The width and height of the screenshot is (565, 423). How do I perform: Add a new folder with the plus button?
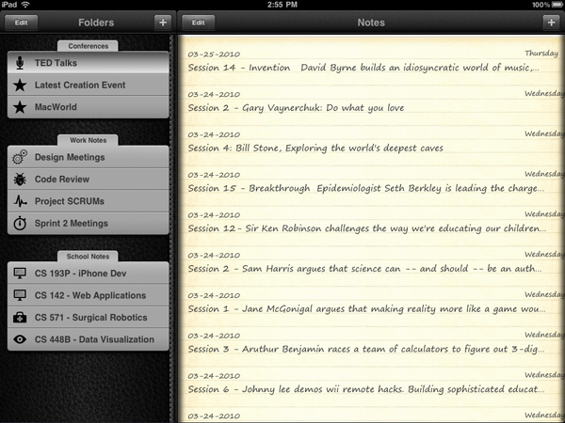coord(163,23)
